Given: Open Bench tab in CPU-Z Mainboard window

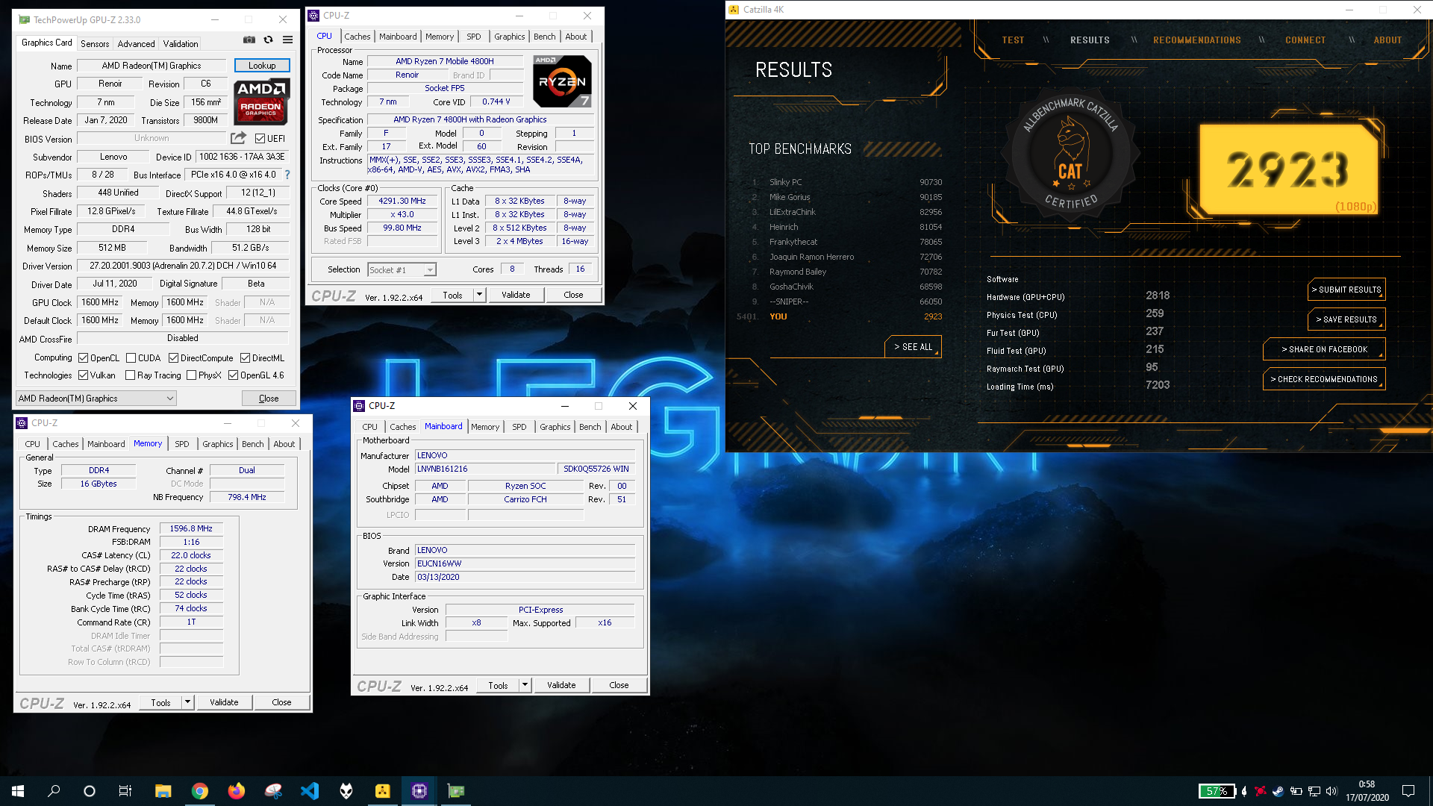Looking at the screenshot, I should click(x=590, y=427).
